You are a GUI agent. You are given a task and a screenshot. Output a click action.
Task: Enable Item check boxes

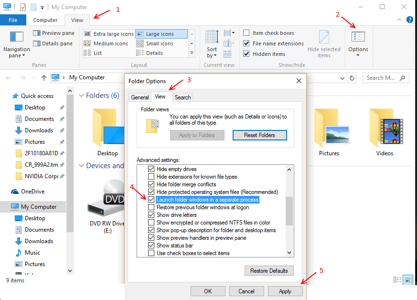pos(246,32)
